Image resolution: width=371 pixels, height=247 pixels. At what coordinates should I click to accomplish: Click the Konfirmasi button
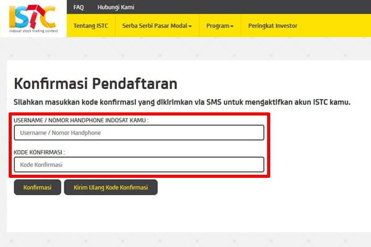37,188
